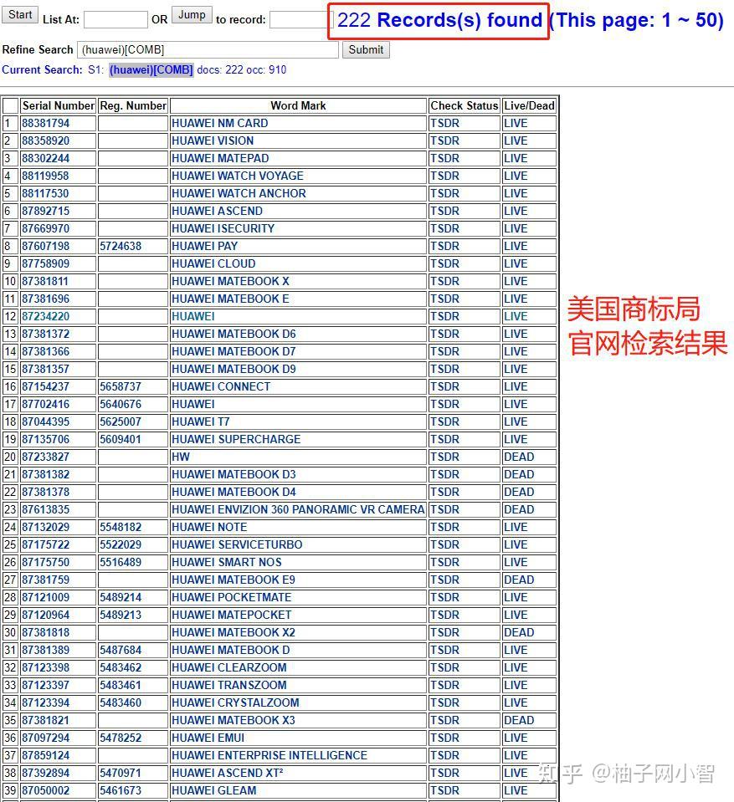This screenshot has height=802, width=734.
Task: Open the HUAWEI MATEBOOK D7 word mark
Action: (x=234, y=351)
